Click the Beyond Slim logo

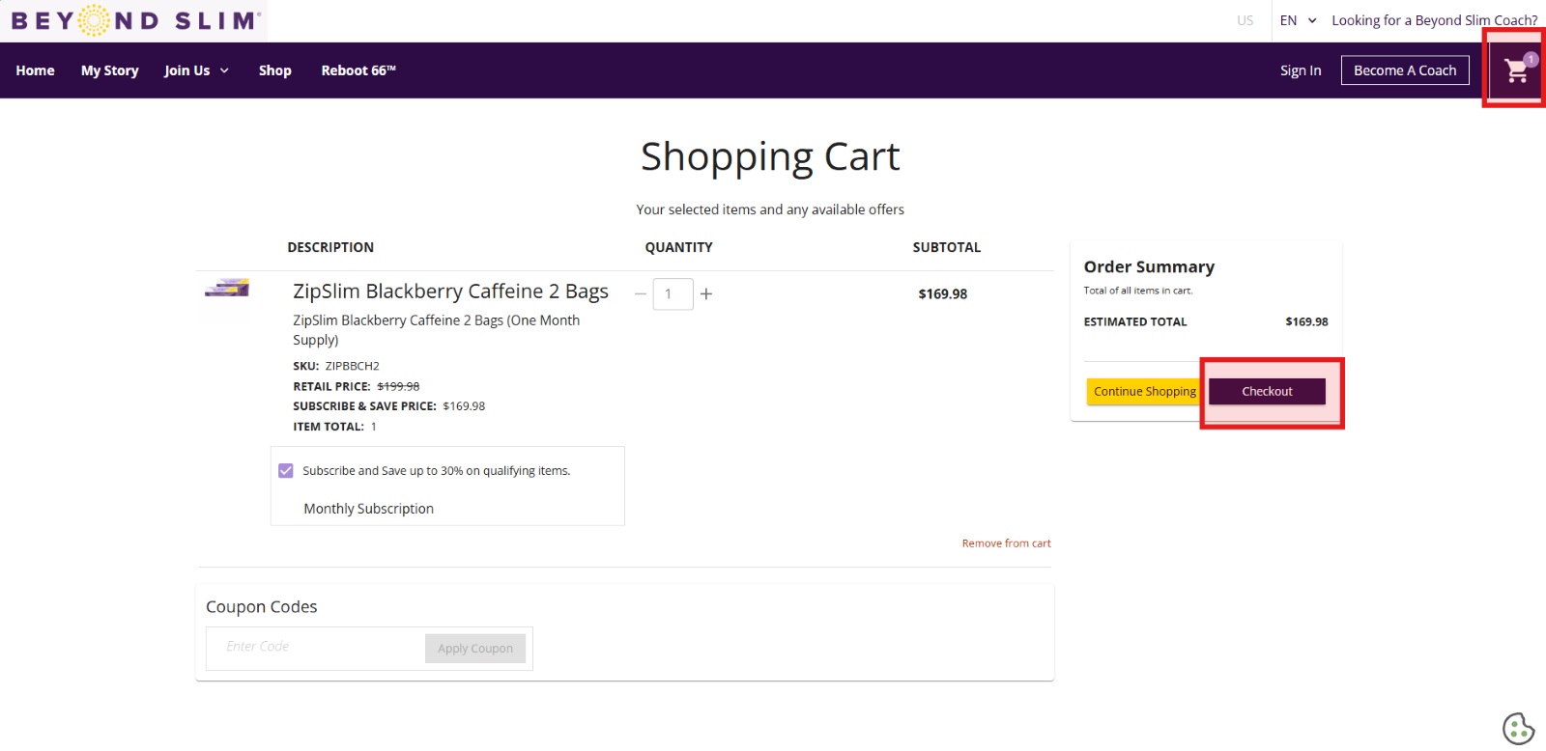(135, 20)
